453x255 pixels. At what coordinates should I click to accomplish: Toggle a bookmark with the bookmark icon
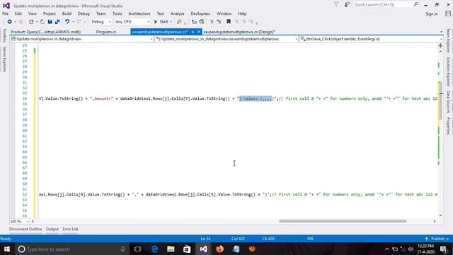pos(229,22)
